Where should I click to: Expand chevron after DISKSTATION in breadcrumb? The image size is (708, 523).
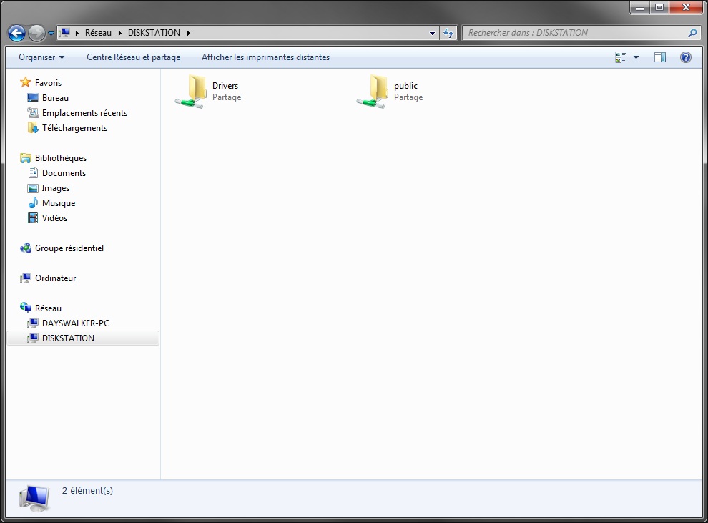click(x=188, y=33)
